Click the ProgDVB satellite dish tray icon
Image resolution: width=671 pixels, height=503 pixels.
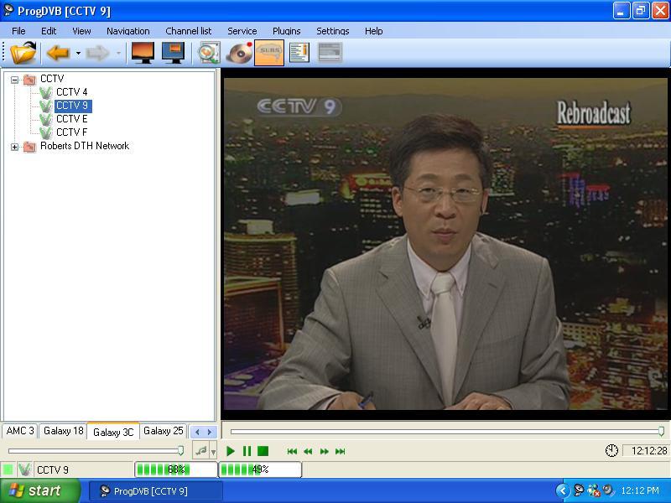[579, 490]
